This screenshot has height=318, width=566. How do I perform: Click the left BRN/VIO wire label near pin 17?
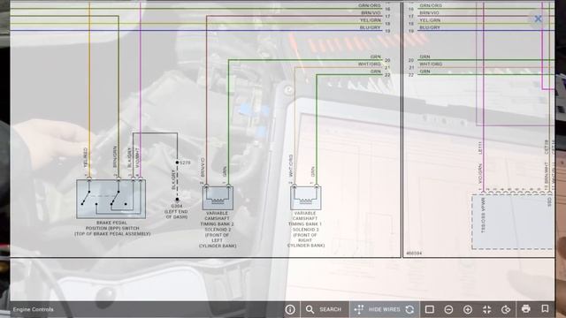[x=371, y=12]
